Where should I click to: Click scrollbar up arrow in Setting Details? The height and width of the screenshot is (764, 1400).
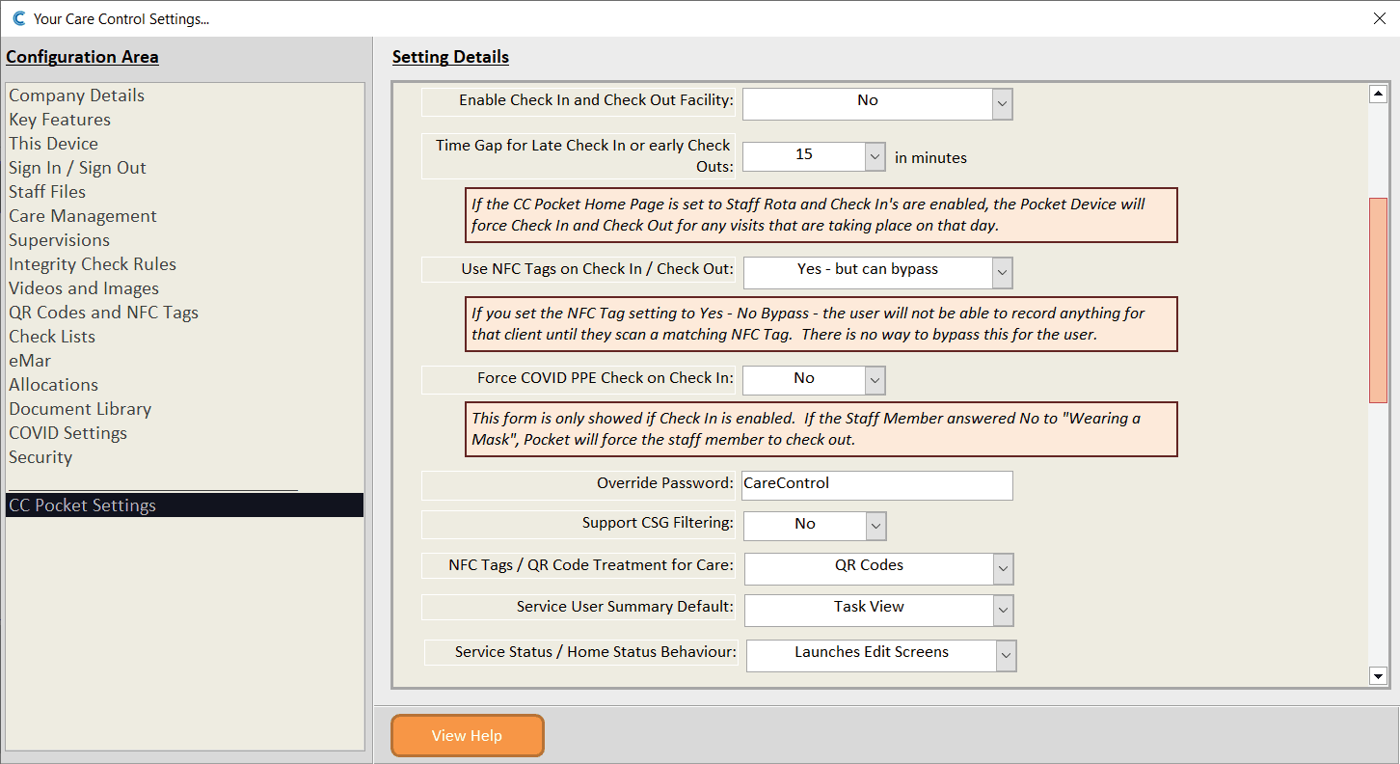[x=1378, y=94]
